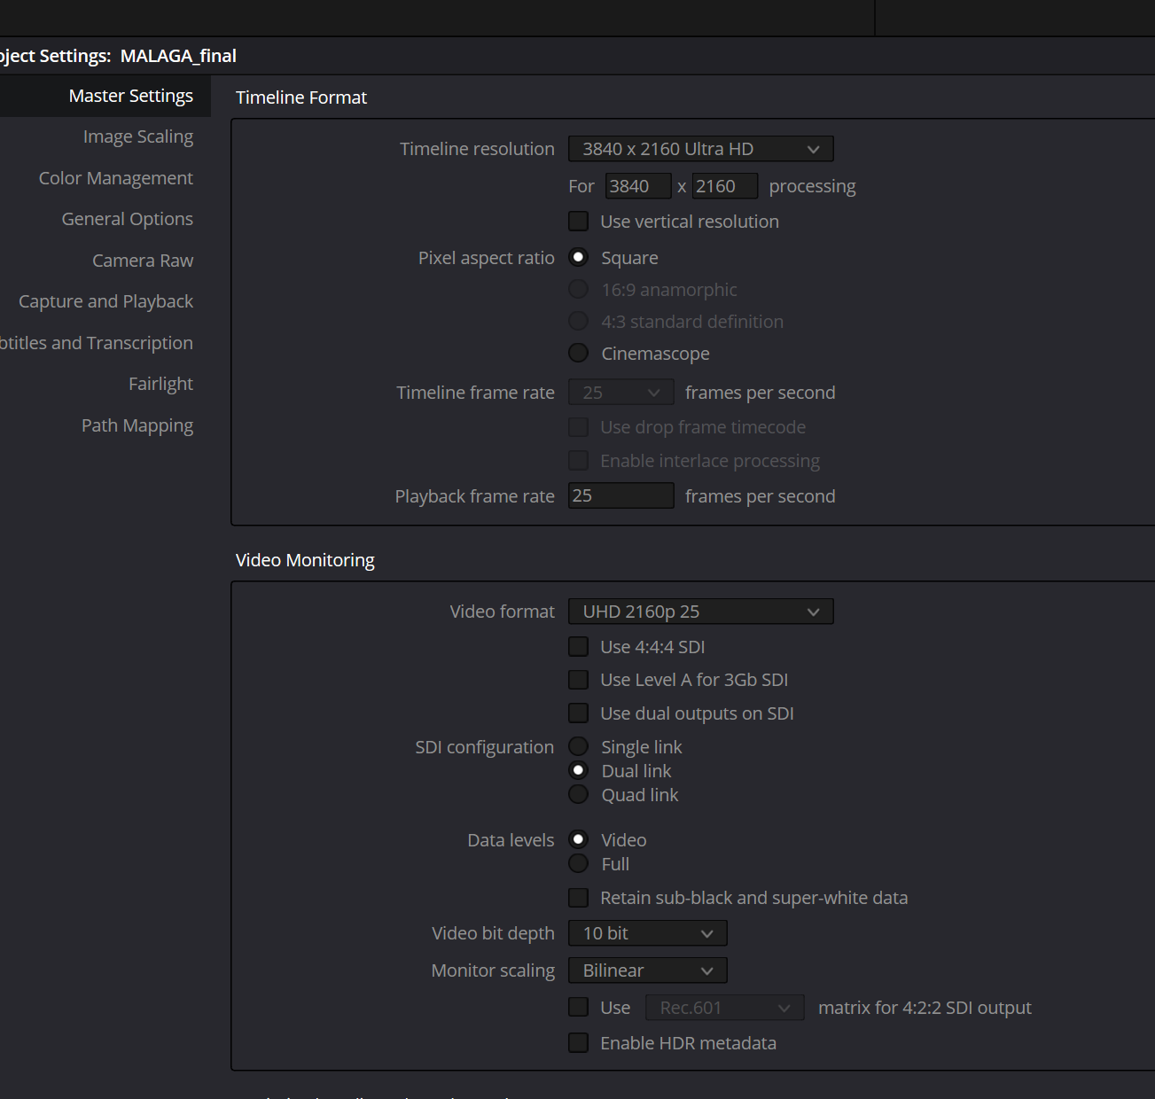
Task: Enable HDR metadata checkbox
Action: point(579,1043)
